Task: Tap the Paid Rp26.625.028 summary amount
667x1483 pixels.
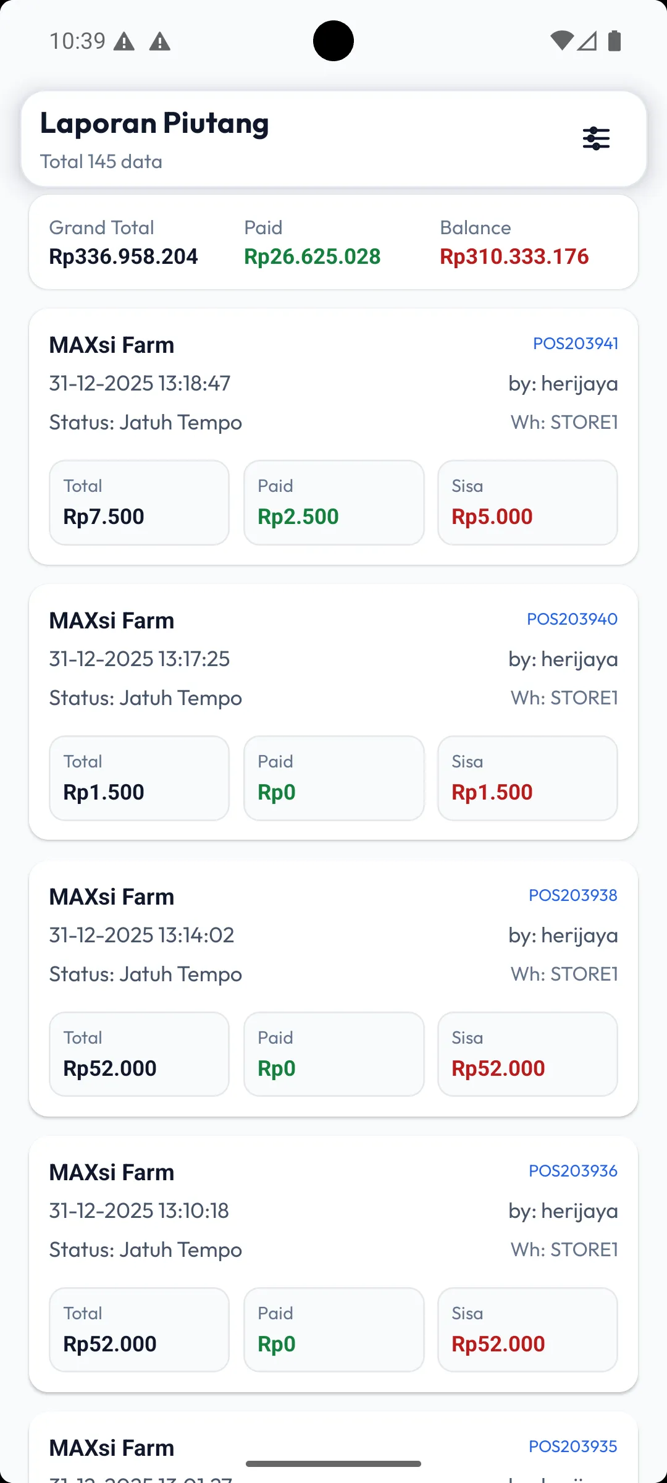Action: coord(312,256)
